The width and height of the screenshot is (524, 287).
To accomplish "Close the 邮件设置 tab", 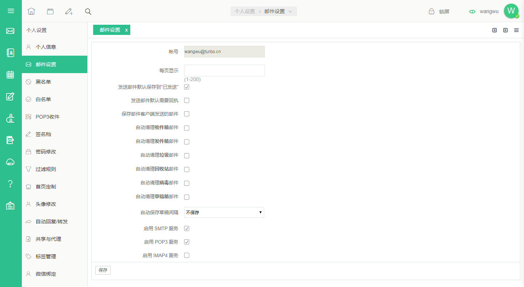I will click(x=127, y=30).
